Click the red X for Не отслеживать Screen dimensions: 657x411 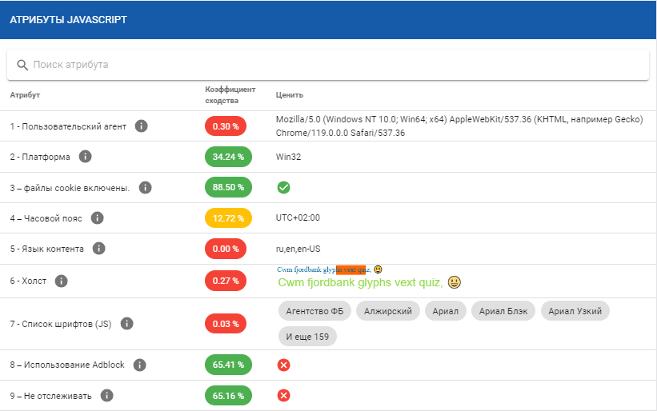click(x=283, y=395)
